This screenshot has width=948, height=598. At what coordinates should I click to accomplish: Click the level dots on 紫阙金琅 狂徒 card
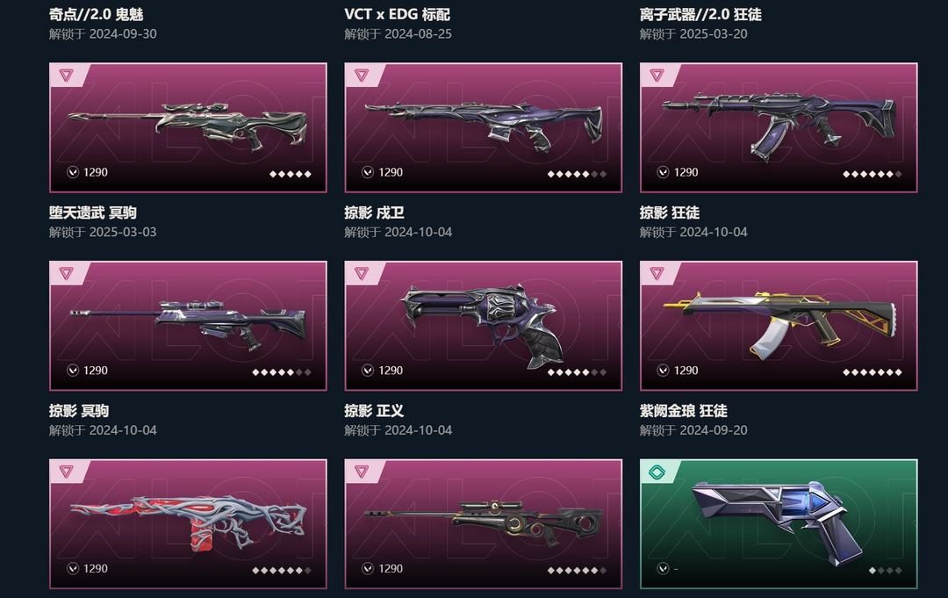tap(873, 372)
